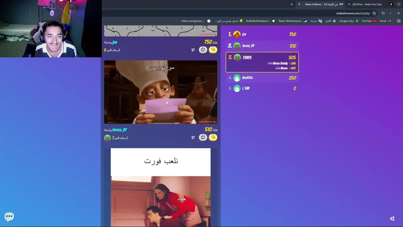The image size is (403, 227).
Task: Open the chat bubble icon at bottom left
Action: tap(9, 216)
